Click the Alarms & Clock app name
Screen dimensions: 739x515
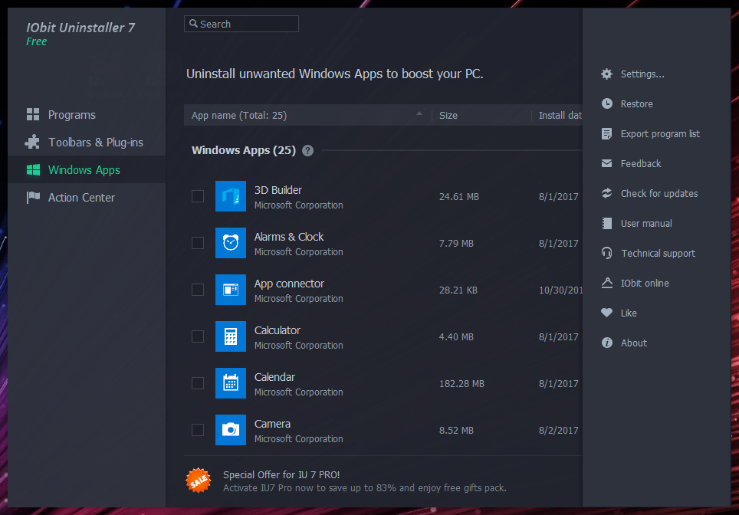pyautogui.click(x=289, y=237)
